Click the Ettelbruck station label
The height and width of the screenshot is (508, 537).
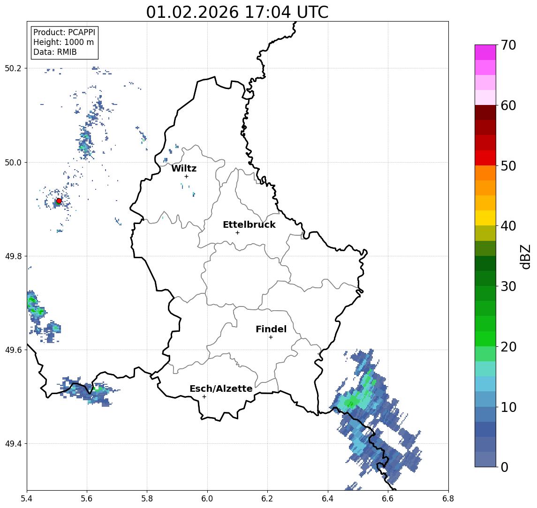pyautogui.click(x=249, y=224)
